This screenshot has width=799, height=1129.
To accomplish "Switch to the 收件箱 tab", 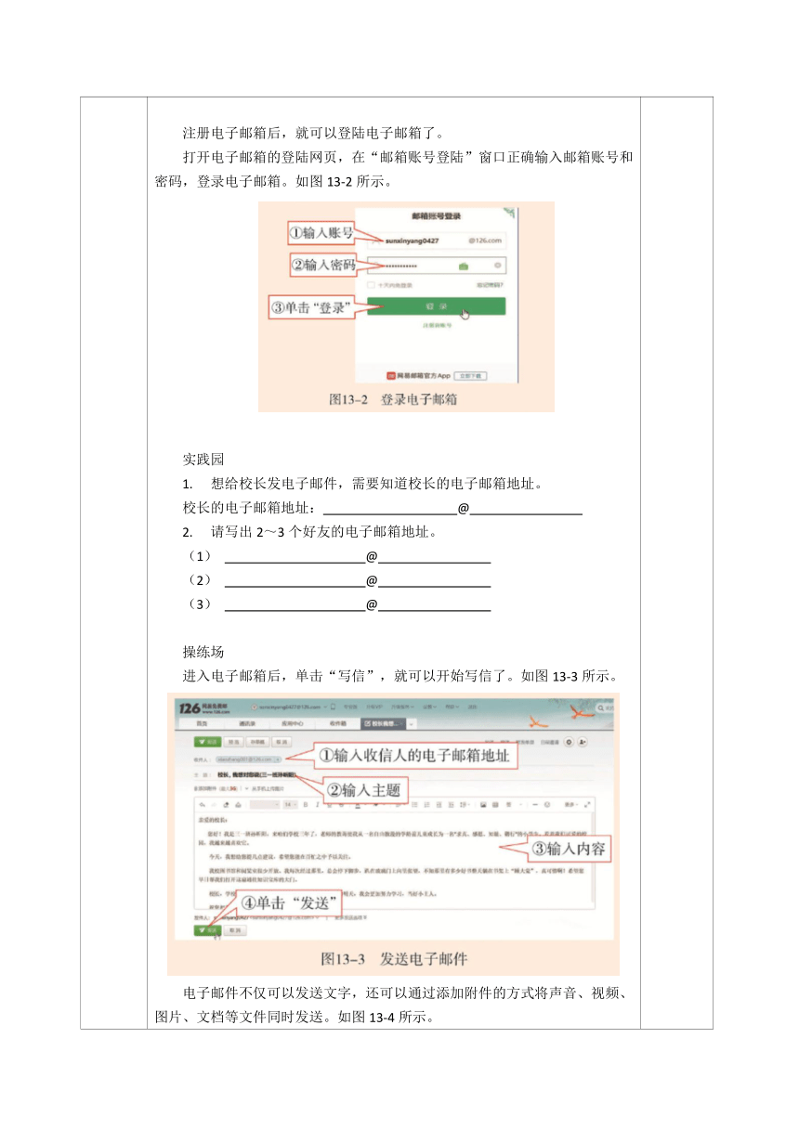I will (x=337, y=723).
